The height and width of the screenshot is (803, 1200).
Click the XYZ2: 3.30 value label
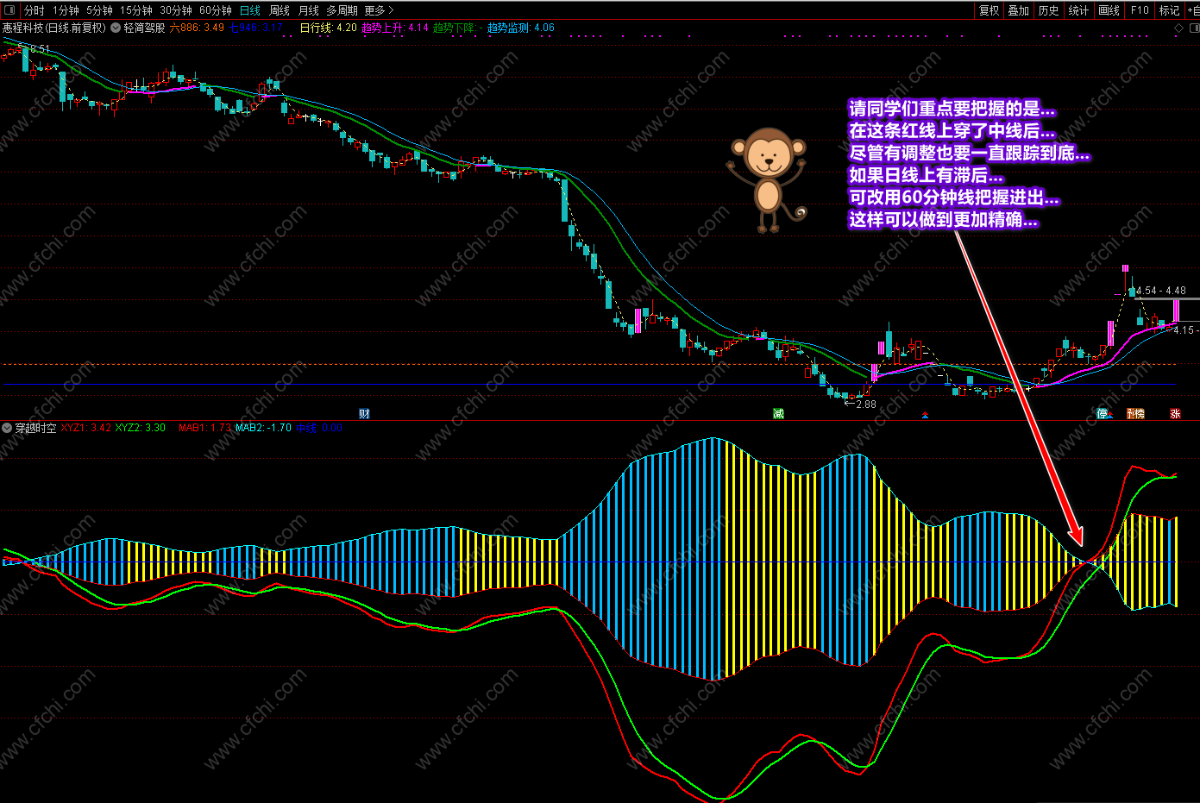(x=141, y=428)
